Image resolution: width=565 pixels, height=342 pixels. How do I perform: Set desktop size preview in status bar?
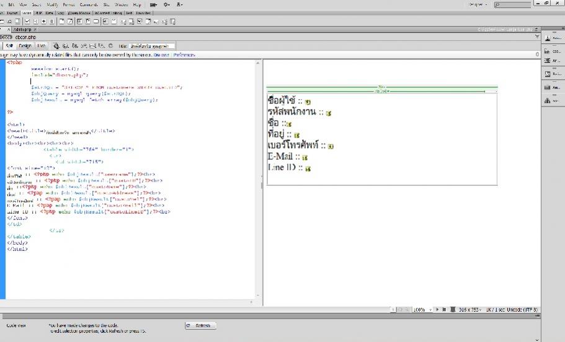pos(453,309)
